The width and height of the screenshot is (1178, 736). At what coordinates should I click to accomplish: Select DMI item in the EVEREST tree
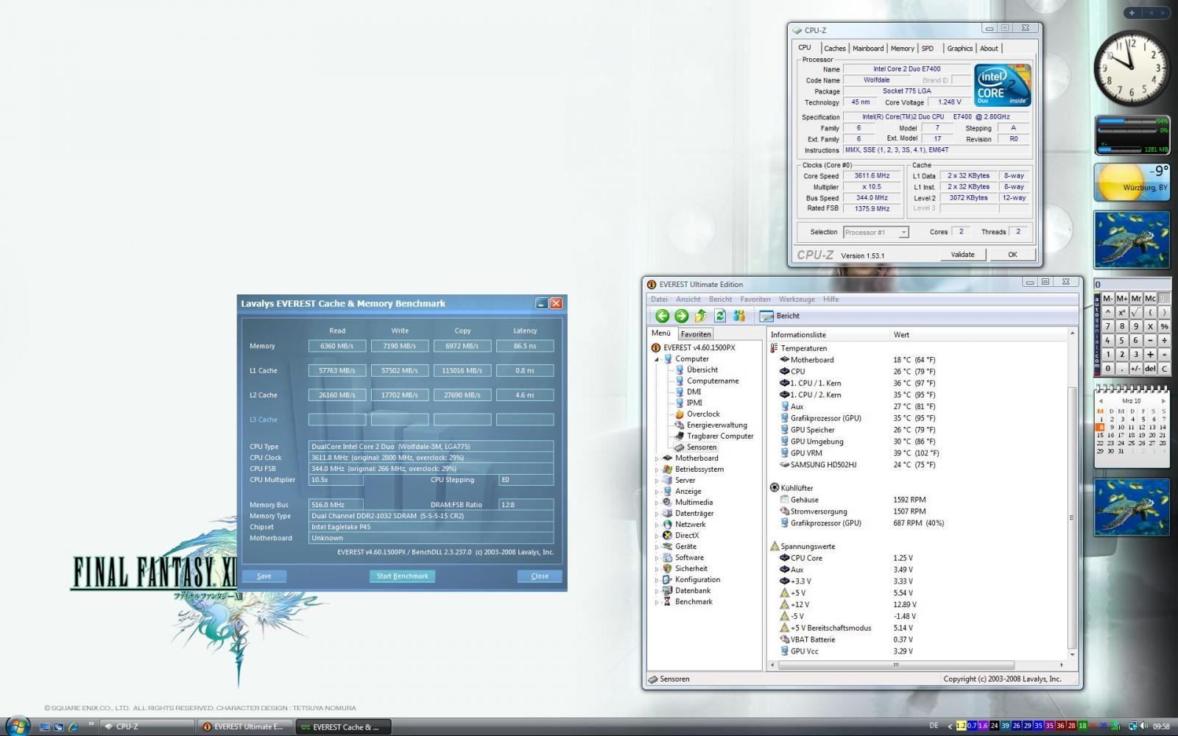[694, 392]
